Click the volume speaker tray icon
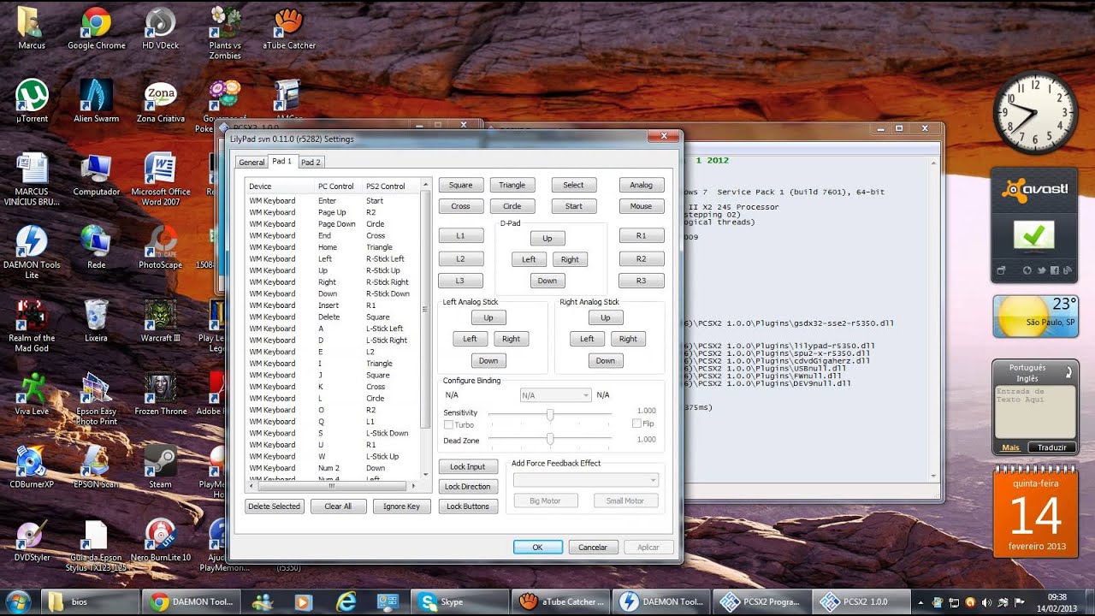Viewport: 1095px width, 616px height. (986, 601)
